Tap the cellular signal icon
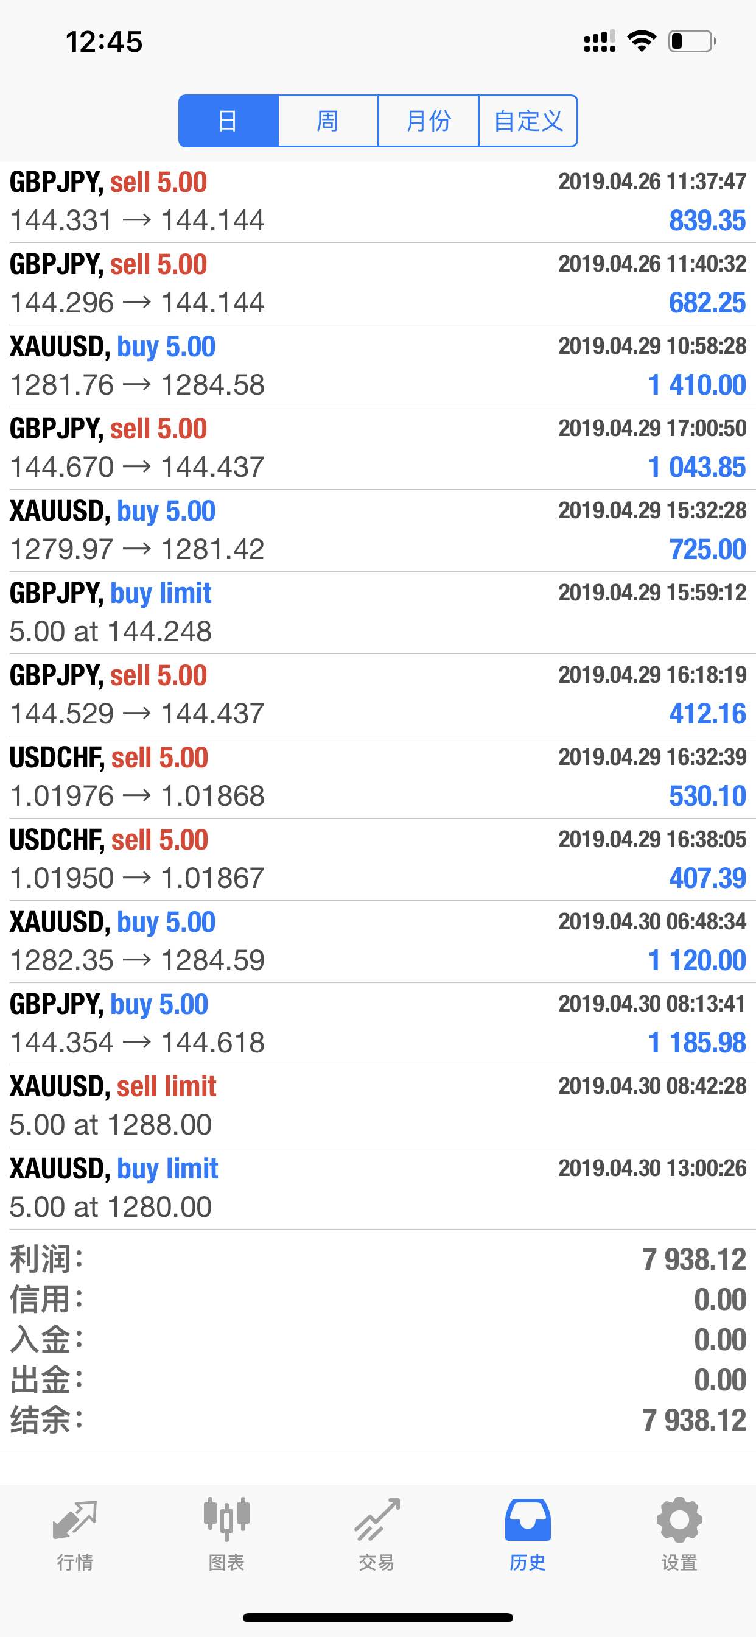This screenshot has width=756, height=1637. pyautogui.click(x=600, y=41)
